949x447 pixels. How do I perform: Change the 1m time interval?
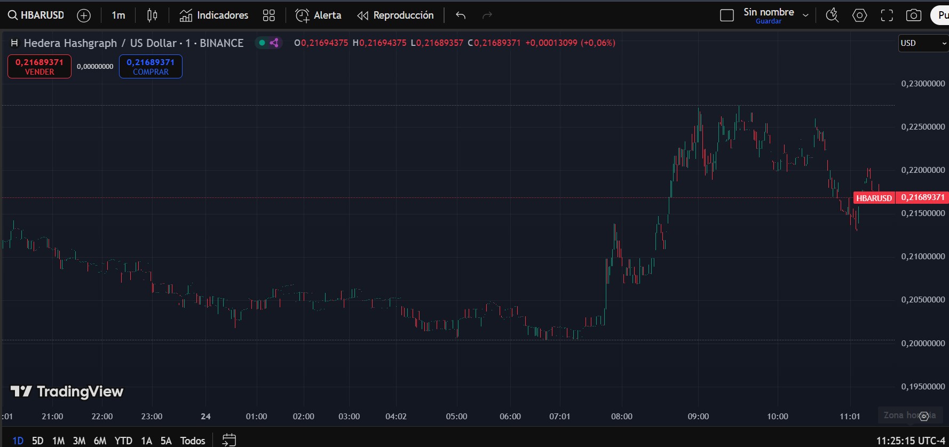tap(118, 15)
